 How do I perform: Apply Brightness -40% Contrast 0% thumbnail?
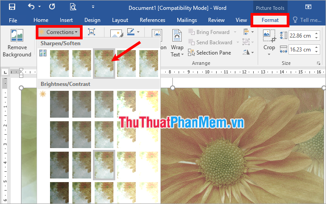tap(59, 165)
